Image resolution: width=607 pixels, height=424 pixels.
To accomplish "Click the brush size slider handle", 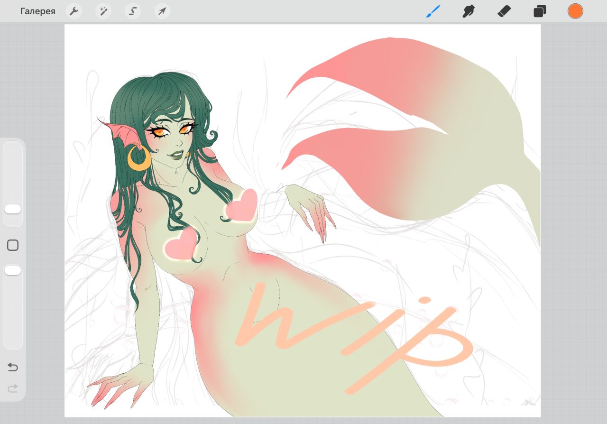I will tap(13, 209).
